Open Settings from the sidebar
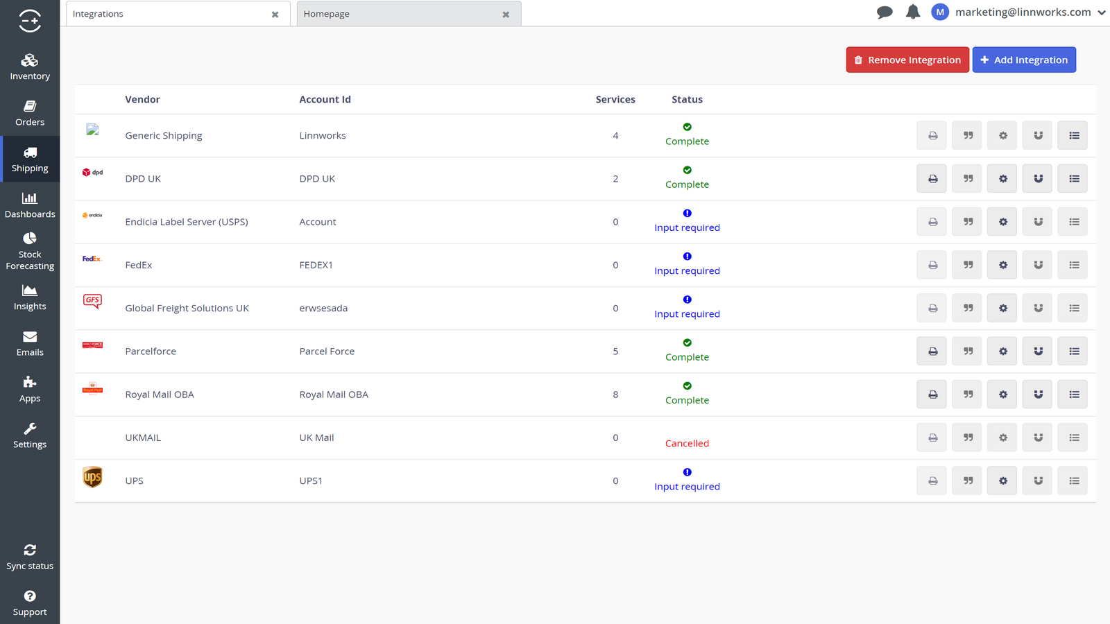This screenshot has height=624, width=1110. tap(30, 435)
